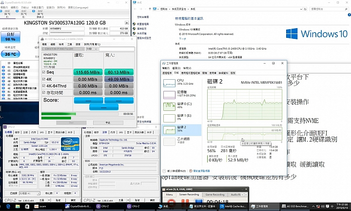
Task: Expand 工具 dropdown arrow in CPU-Z mainboard window
Action: 128,200
